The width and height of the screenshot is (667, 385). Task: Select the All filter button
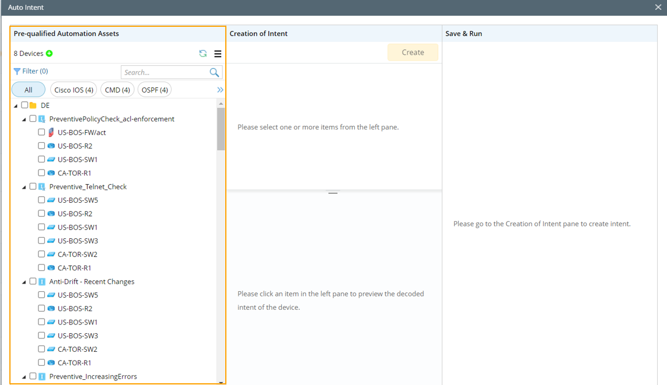28,90
